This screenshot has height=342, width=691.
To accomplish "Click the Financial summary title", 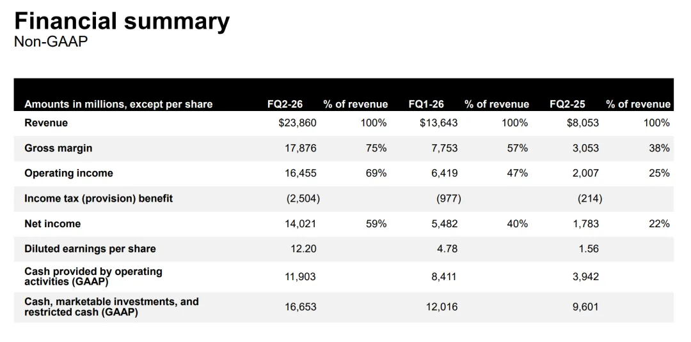I will click(x=122, y=22).
